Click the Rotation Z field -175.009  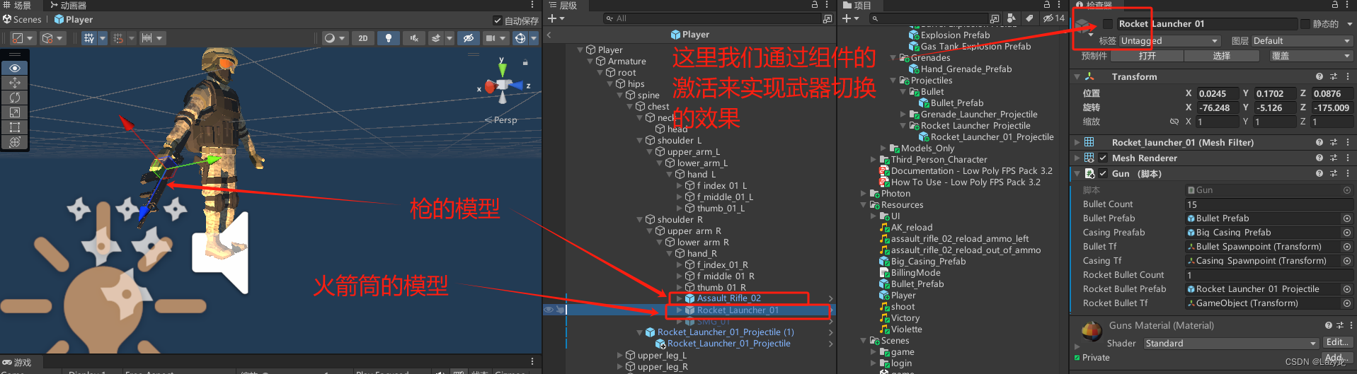1332,107
